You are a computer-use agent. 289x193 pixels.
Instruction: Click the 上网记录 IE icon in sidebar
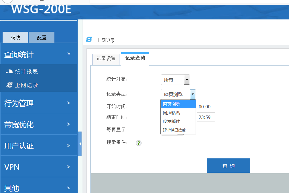click(x=9, y=85)
